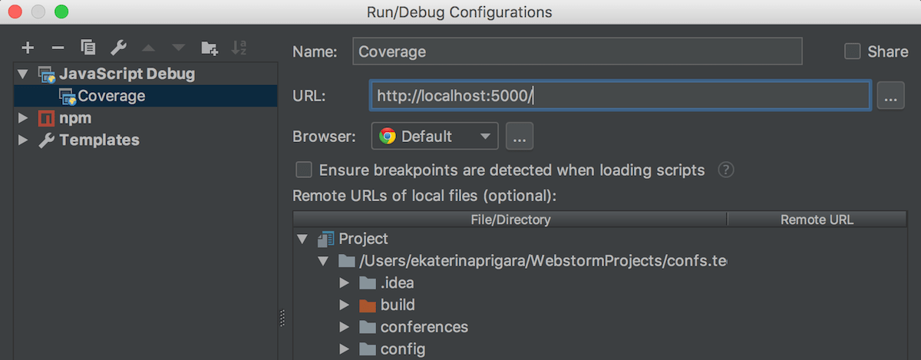Screen dimensions: 921x360
Task: Expand the npm configuration group
Action: pyautogui.click(x=23, y=118)
